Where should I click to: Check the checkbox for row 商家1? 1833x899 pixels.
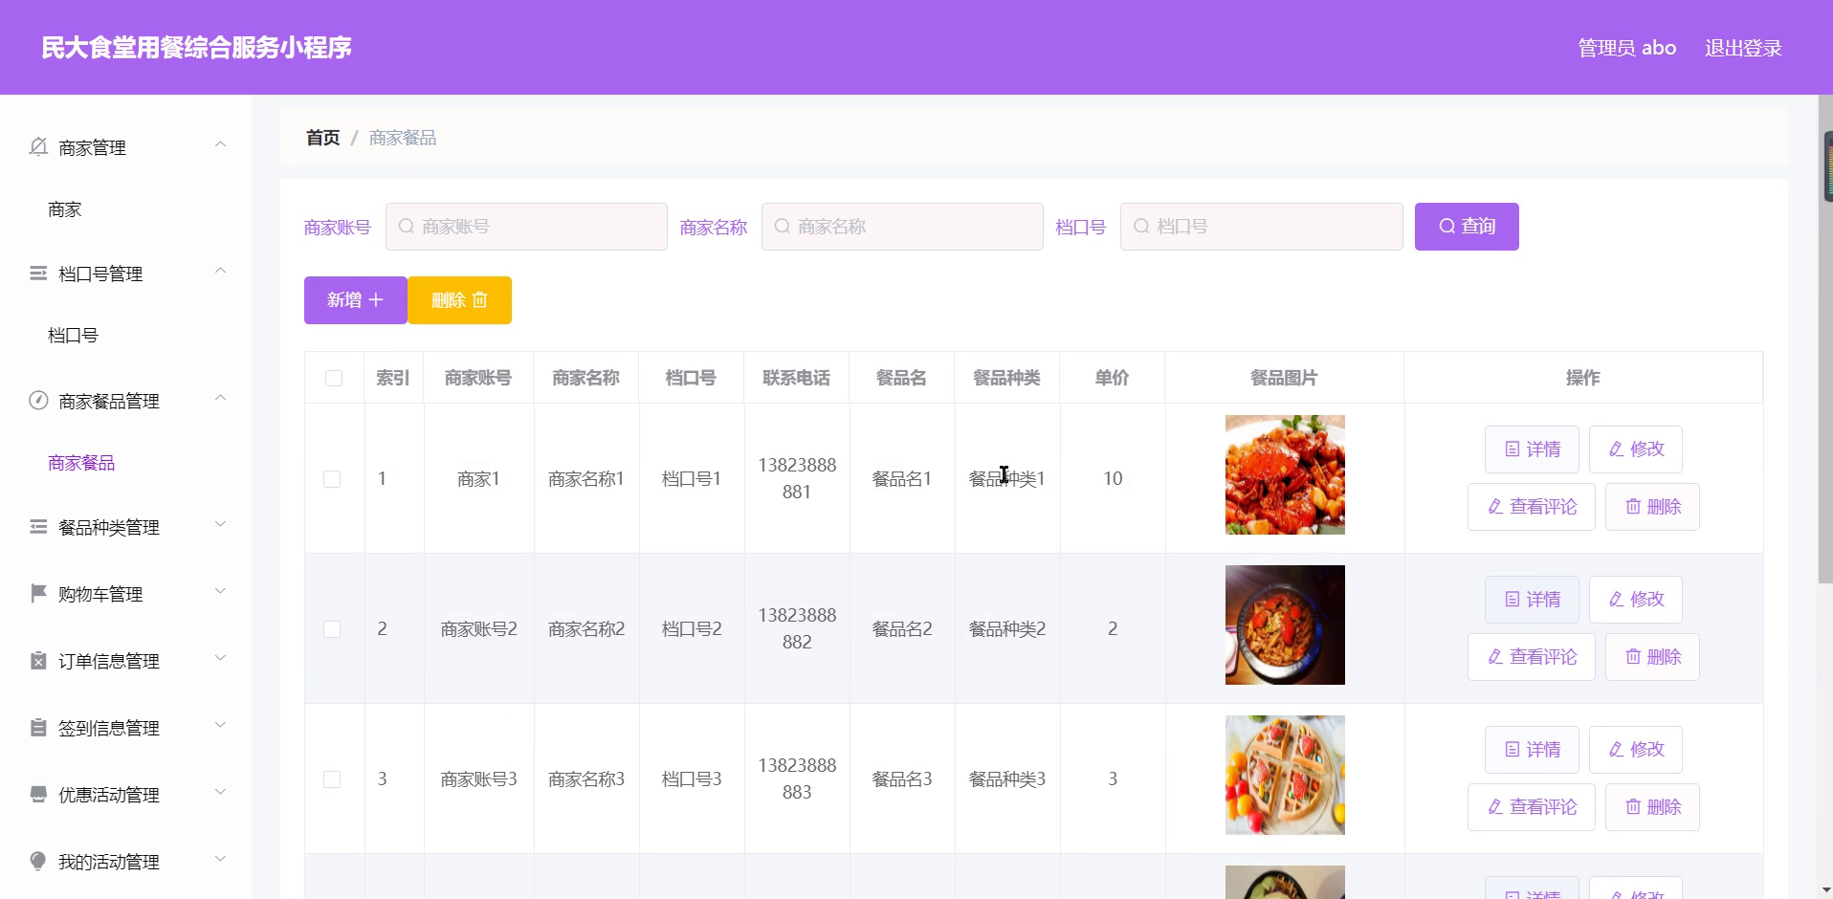coord(332,479)
